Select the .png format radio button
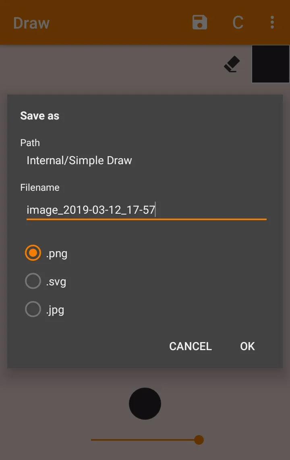 point(33,253)
